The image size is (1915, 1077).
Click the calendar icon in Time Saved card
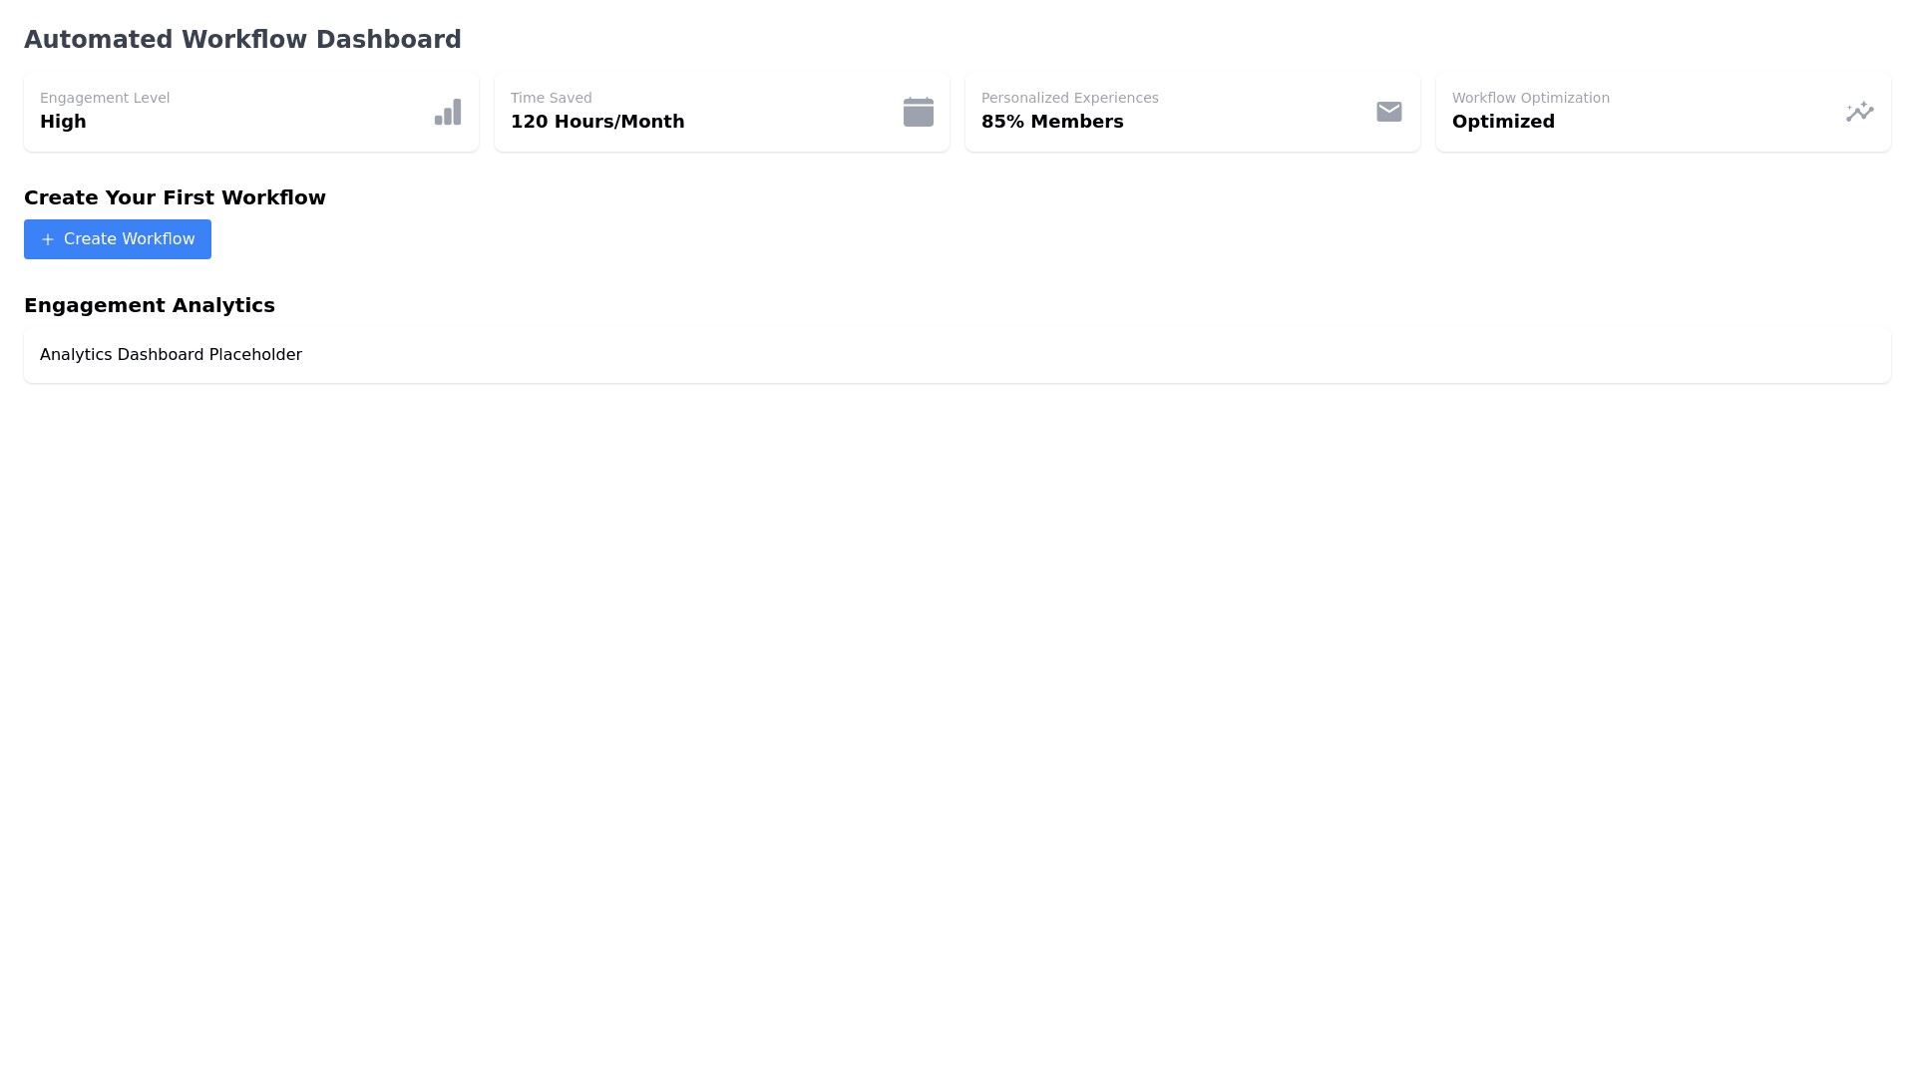(x=918, y=112)
